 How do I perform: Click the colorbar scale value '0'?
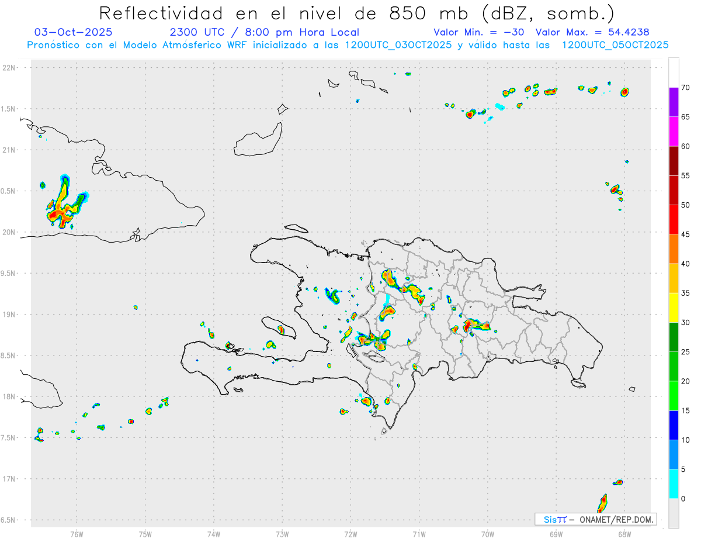coord(684,499)
